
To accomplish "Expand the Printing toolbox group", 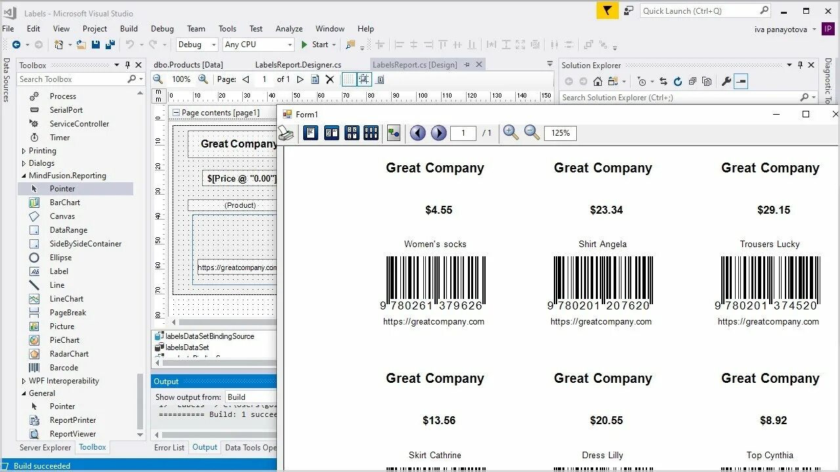I will [x=24, y=151].
